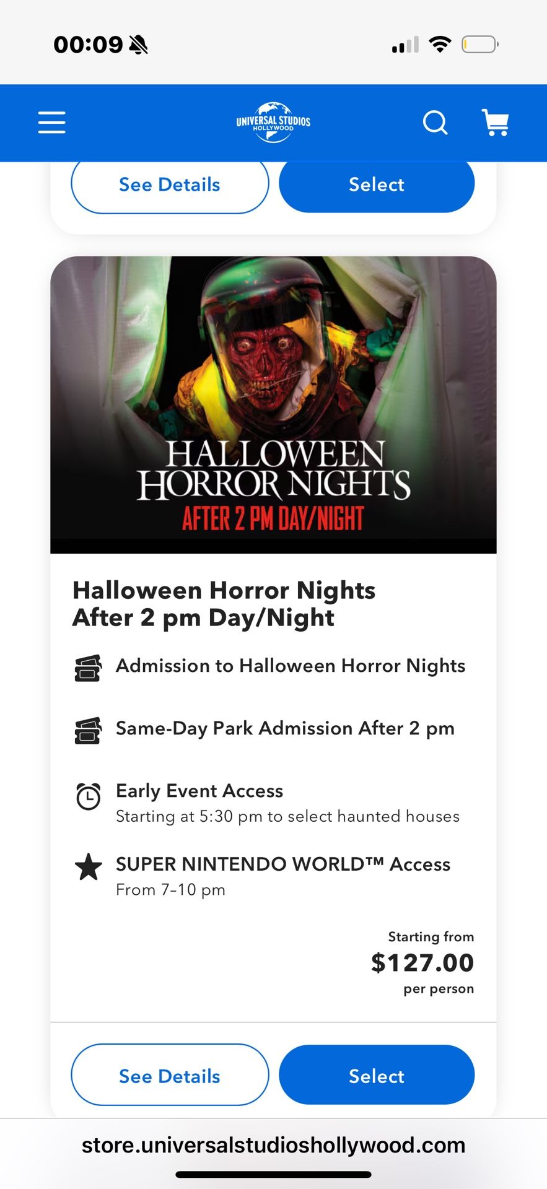Click the admission tickets icon next to Halloween Horror Nights

point(88,668)
